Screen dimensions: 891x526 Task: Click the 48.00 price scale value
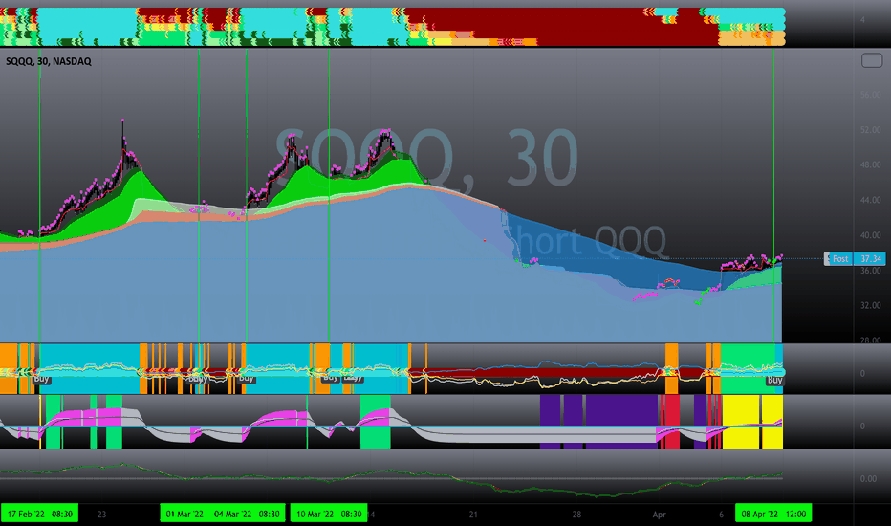click(x=870, y=164)
